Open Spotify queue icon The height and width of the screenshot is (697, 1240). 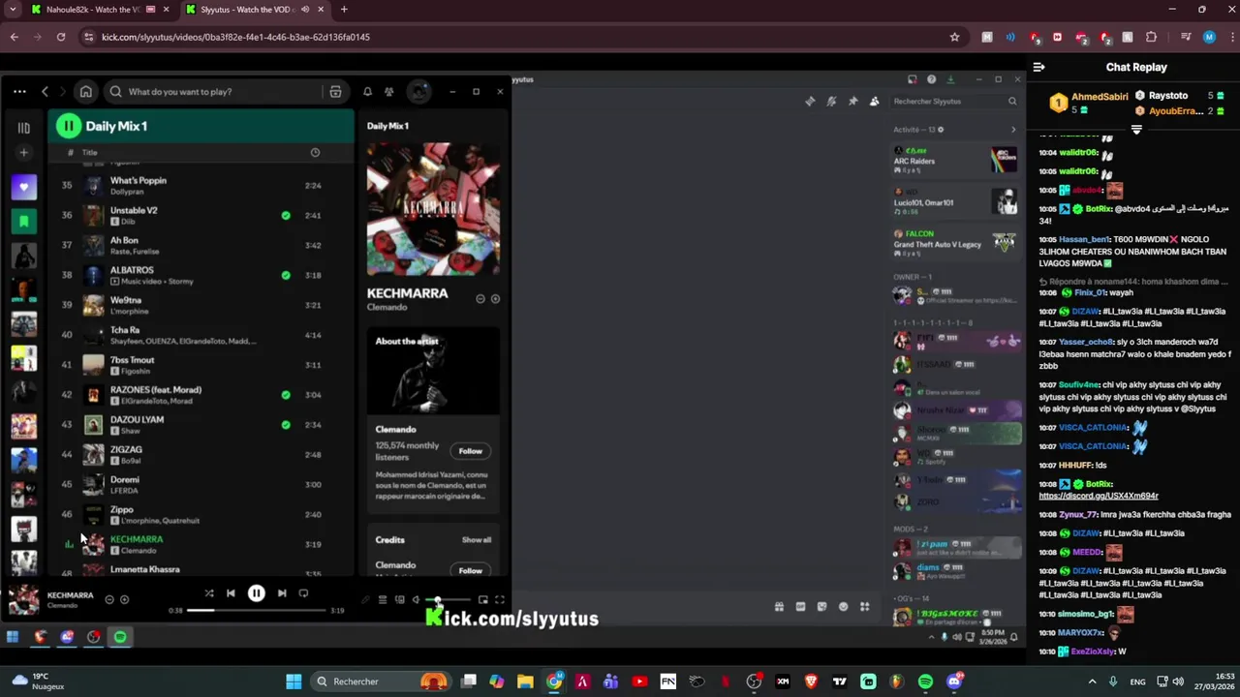383,600
